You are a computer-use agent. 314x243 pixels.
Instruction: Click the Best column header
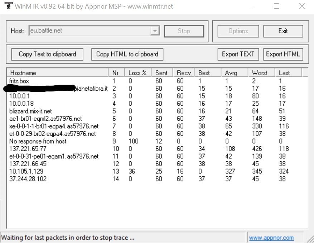point(208,73)
